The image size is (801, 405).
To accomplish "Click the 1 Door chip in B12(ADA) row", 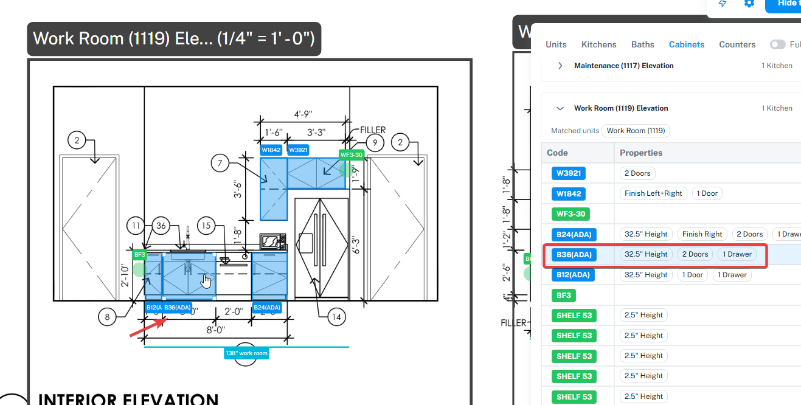I will point(693,275).
